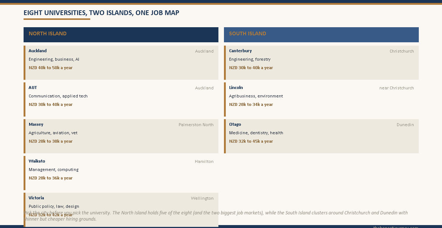Click the title 'Eight Universities, Two Islands, One Job Map'

point(101,13)
